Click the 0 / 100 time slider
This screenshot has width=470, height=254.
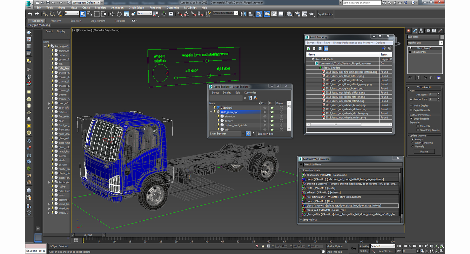pos(88,235)
